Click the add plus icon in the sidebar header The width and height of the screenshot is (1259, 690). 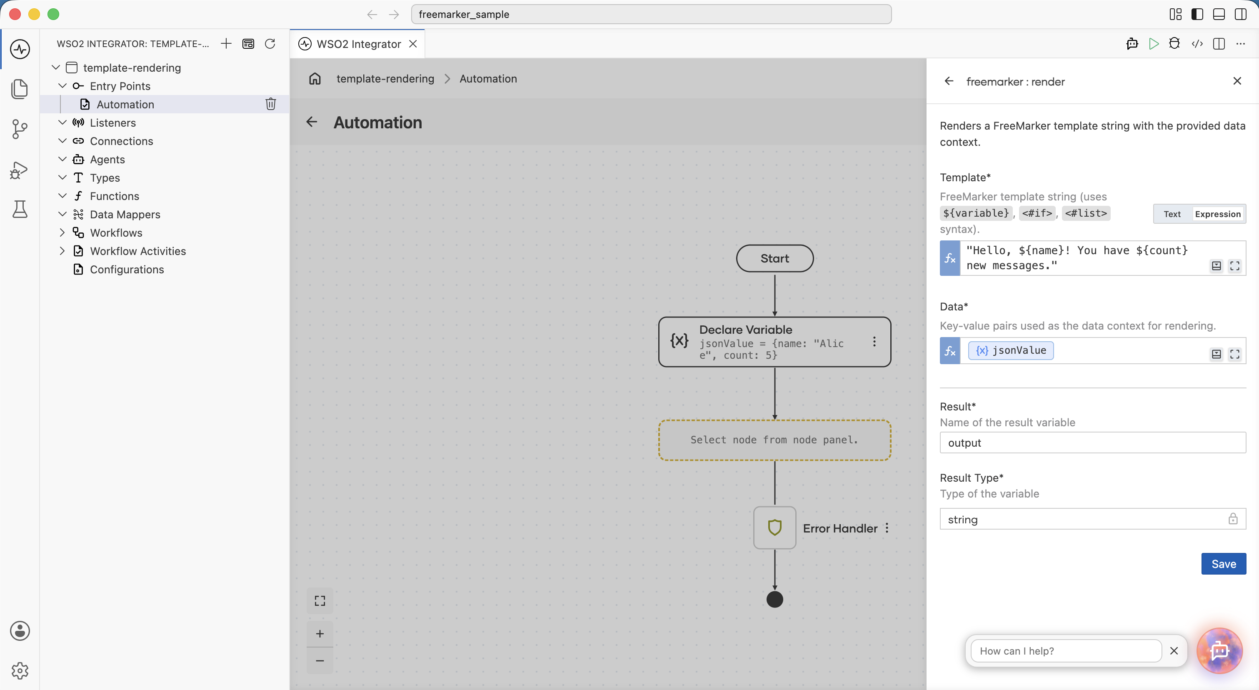226,43
